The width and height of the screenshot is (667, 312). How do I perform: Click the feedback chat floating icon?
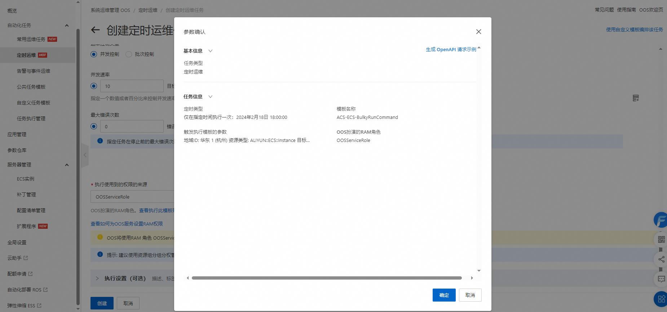coord(661,279)
